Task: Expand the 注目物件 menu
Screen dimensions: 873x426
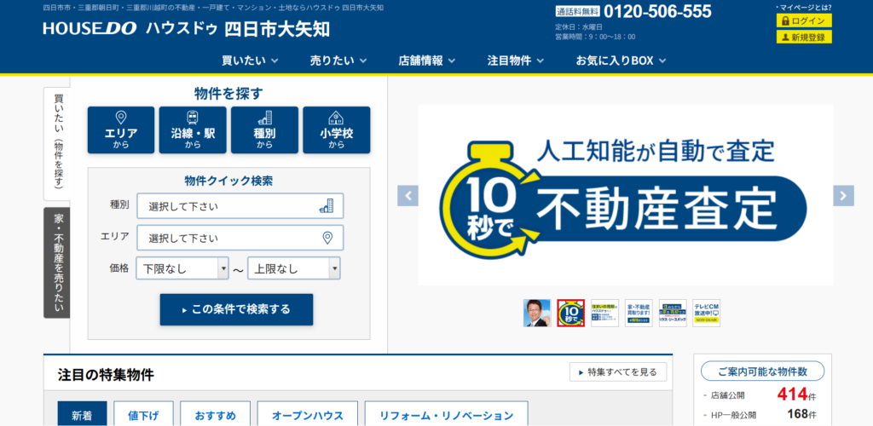Action: click(x=516, y=60)
